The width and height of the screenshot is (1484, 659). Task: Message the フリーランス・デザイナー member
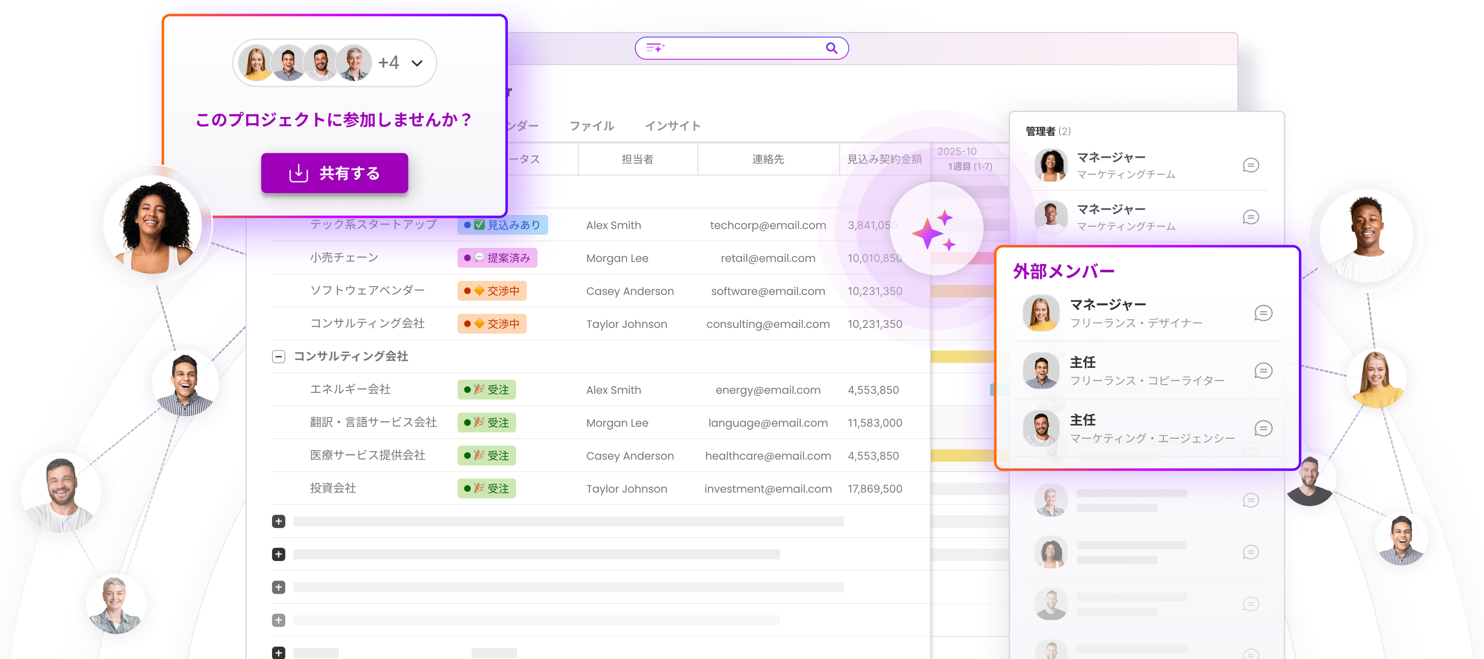pos(1263,314)
